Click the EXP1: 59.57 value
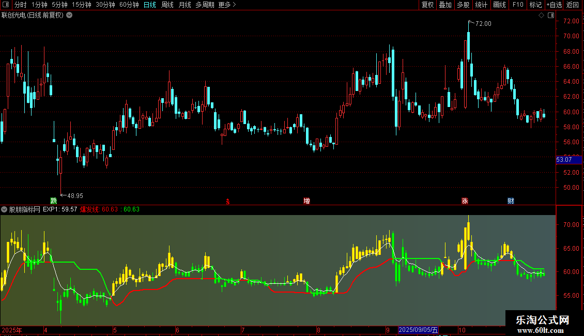 [60, 209]
